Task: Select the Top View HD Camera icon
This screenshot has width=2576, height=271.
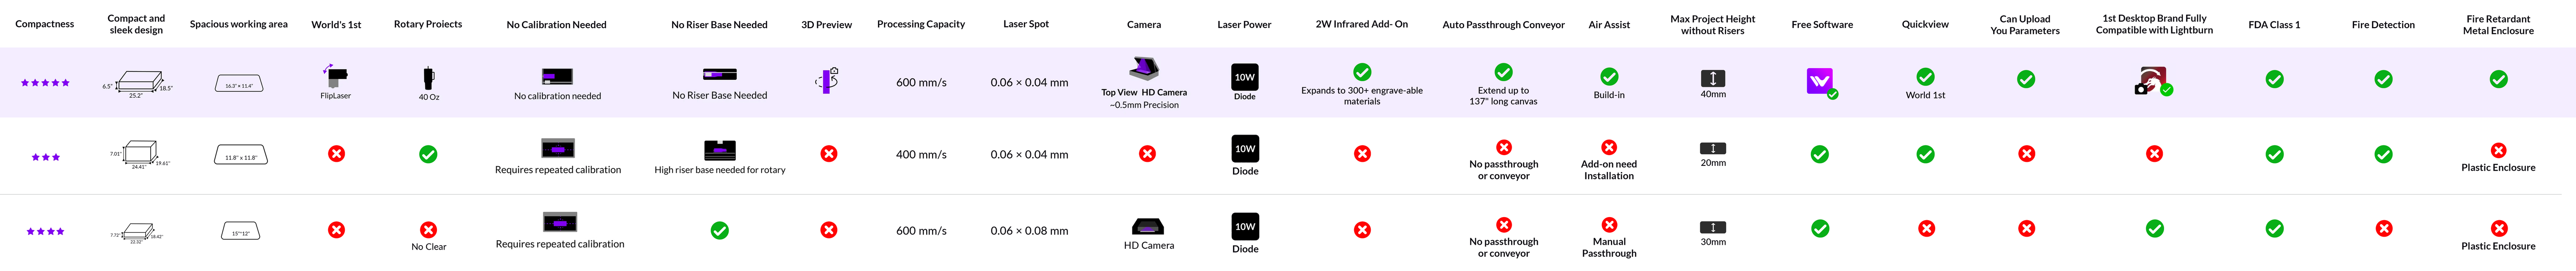Action: tap(1143, 69)
